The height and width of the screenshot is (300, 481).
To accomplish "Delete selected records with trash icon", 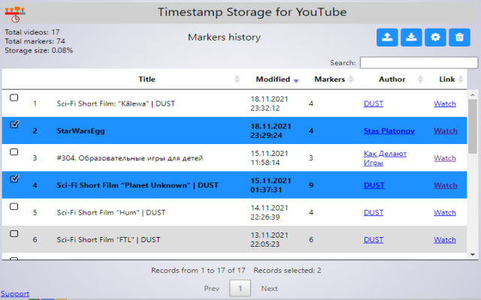I will point(459,37).
